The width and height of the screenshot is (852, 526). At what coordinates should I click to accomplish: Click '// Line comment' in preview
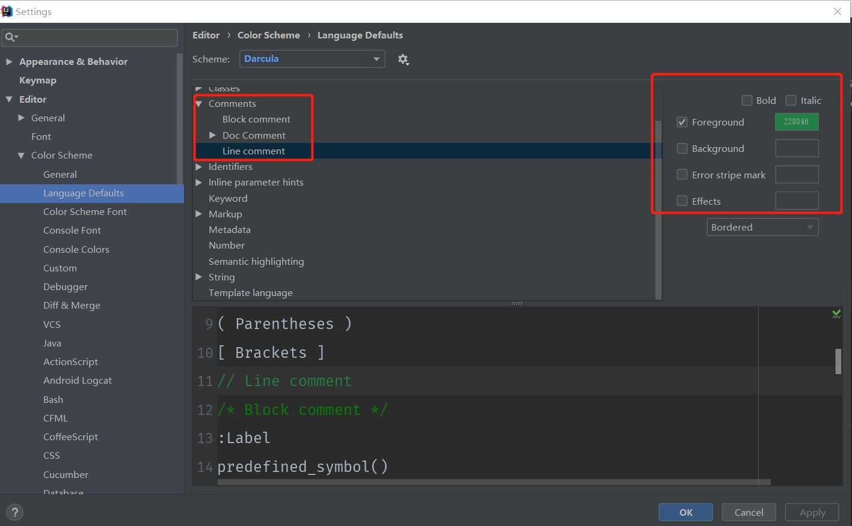pos(284,381)
